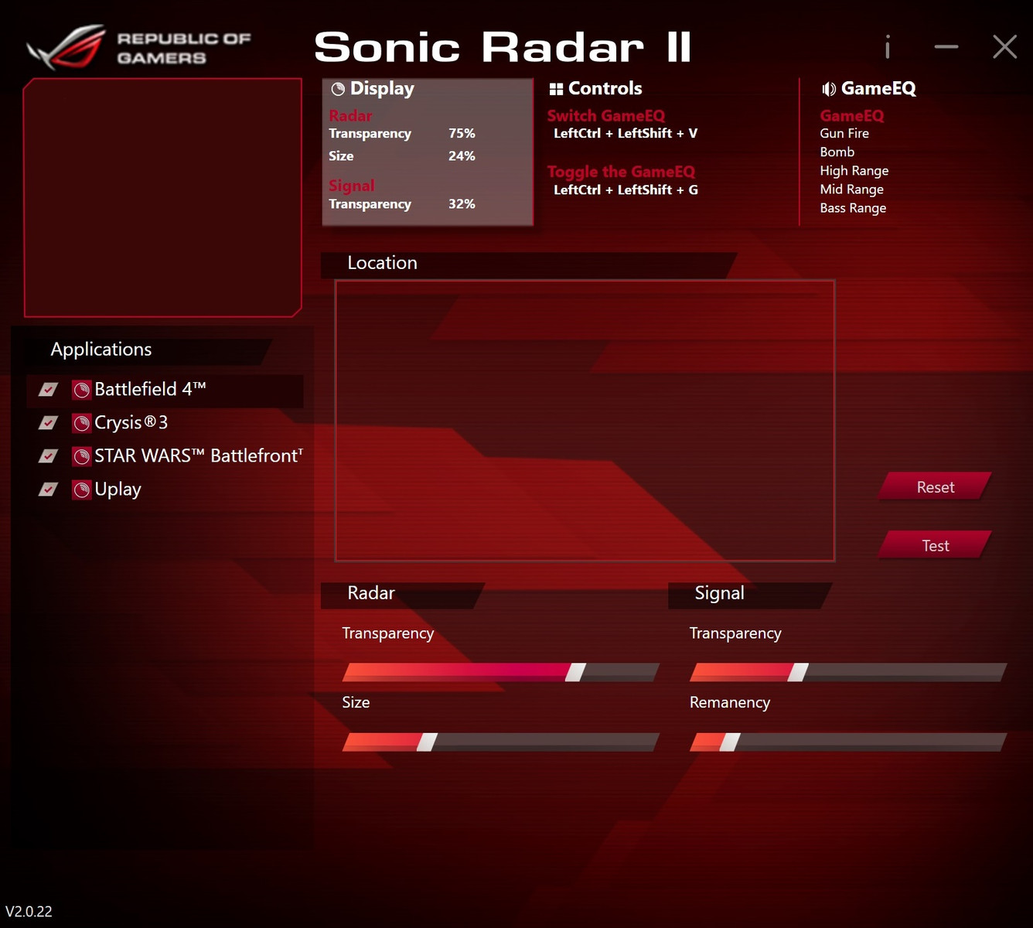Image resolution: width=1033 pixels, height=928 pixels.
Task: Click the Radar Transparency slider handle
Action: click(575, 672)
